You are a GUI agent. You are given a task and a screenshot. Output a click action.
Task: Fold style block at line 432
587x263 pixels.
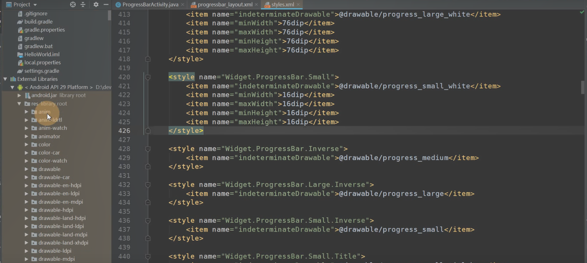click(x=148, y=185)
